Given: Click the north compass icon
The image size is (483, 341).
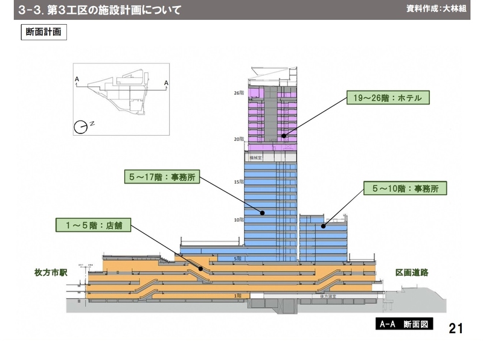Looking at the screenshot, I should pyautogui.click(x=80, y=126).
